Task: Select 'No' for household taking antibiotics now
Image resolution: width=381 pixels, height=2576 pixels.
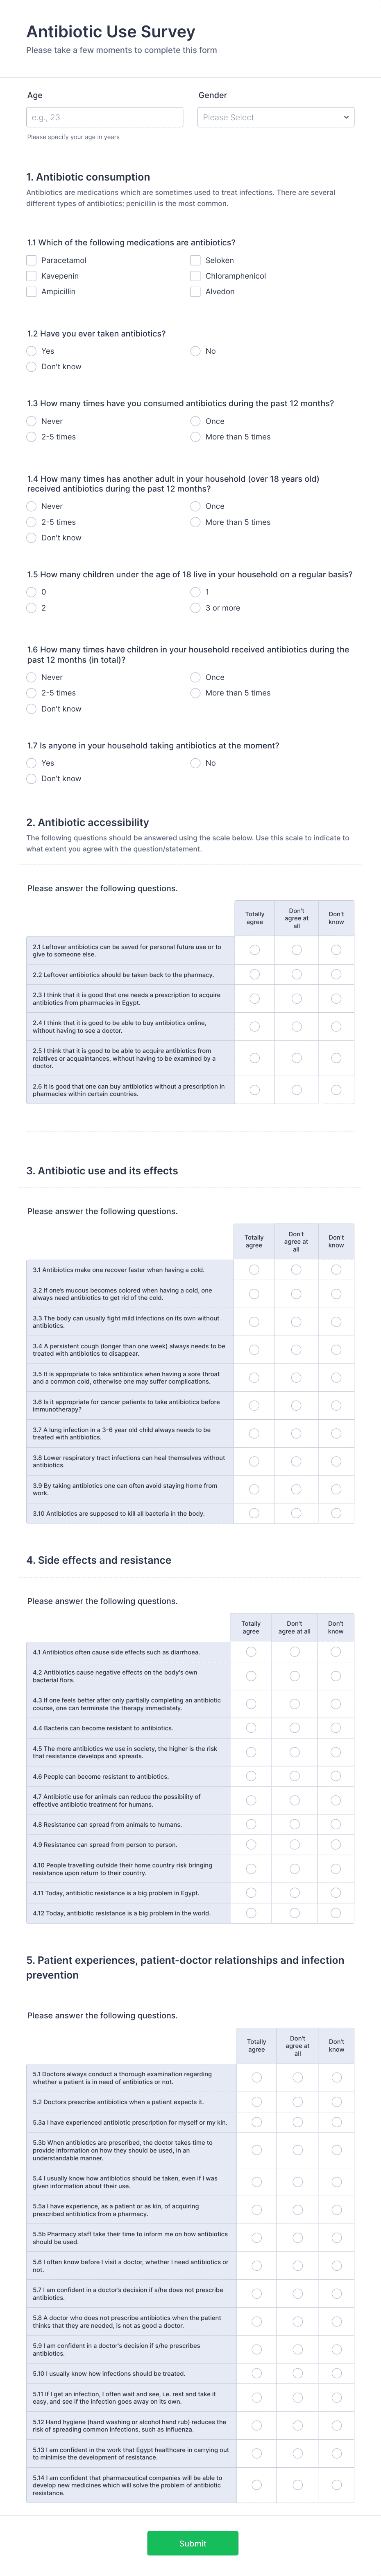Action: click(x=195, y=763)
